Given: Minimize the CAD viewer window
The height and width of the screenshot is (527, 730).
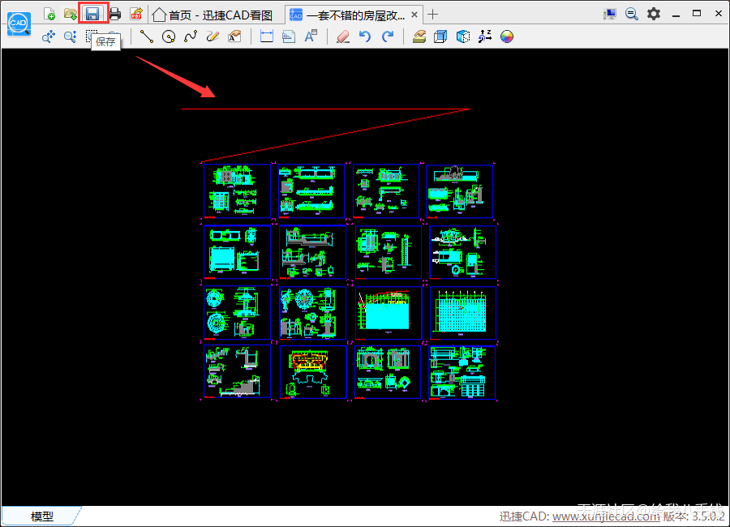Looking at the screenshot, I should point(676,15).
